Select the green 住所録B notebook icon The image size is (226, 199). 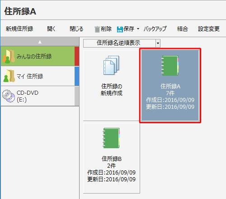tap(111, 138)
